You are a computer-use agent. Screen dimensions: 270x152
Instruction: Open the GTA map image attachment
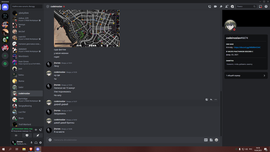87,28
